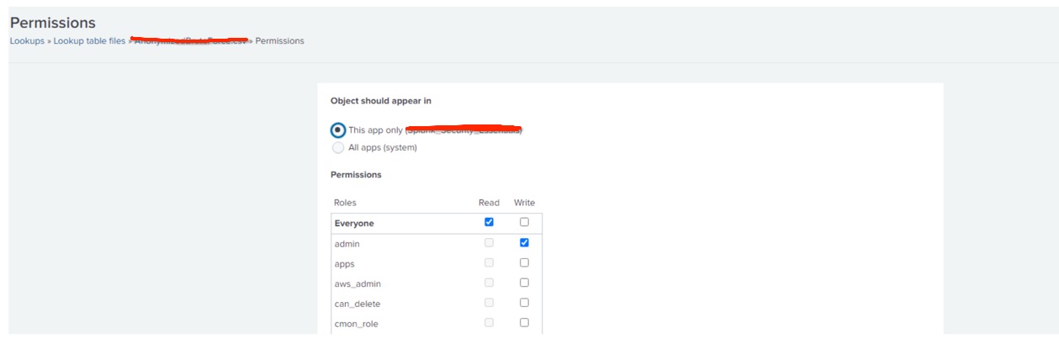Disable Write permission for admin role
Image resolution: width=1059 pixels, height=344 pixels.
pos(524,242)
